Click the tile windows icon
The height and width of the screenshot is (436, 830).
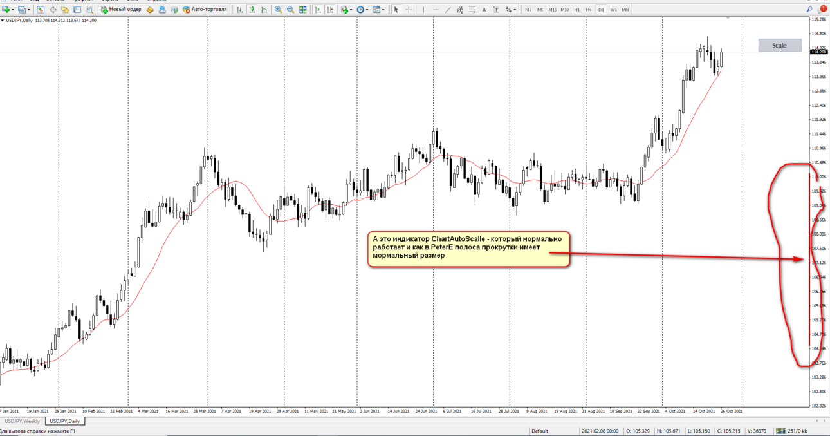click(302, 10)
